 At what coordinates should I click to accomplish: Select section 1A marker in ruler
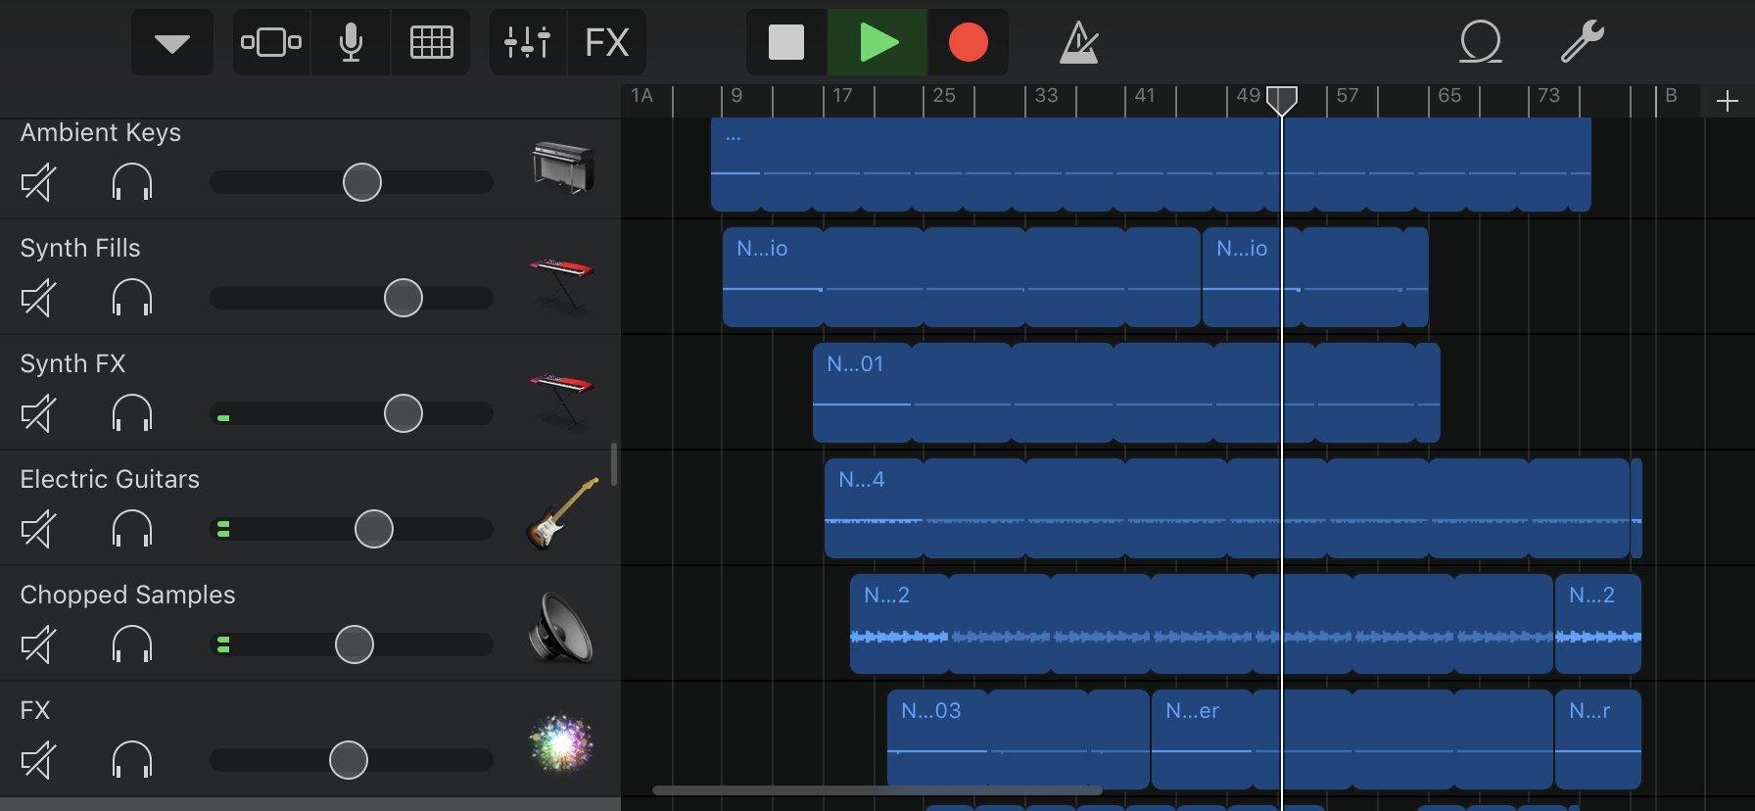(x=641, y=96)
